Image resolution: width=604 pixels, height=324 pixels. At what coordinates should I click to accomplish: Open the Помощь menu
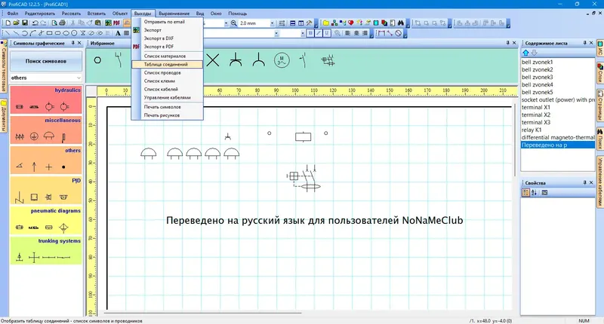[237, 14]
